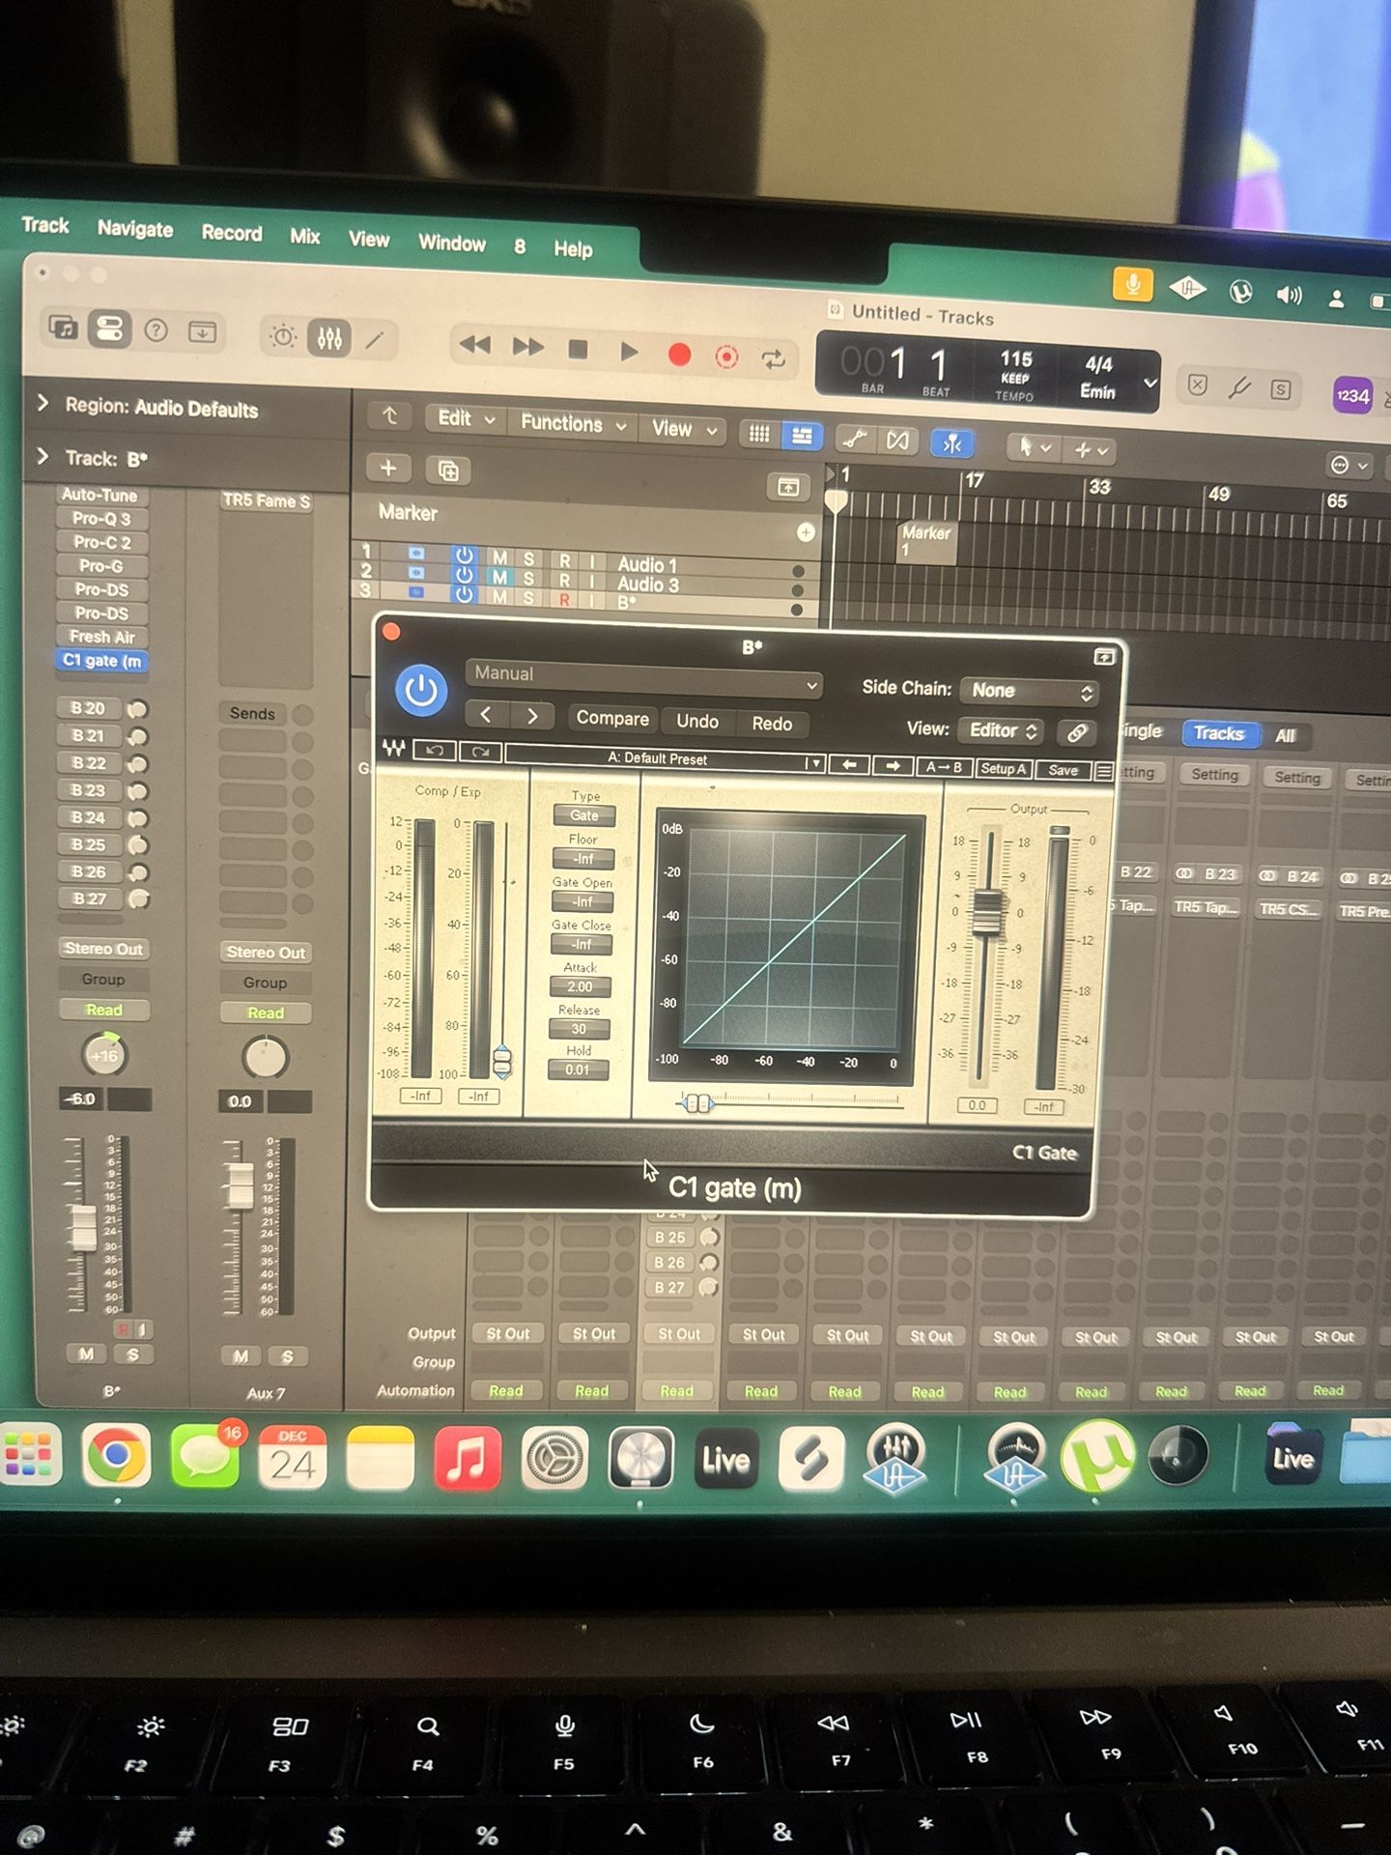
Task: Click the Fast Forward transport button
Action: [527, 347]
